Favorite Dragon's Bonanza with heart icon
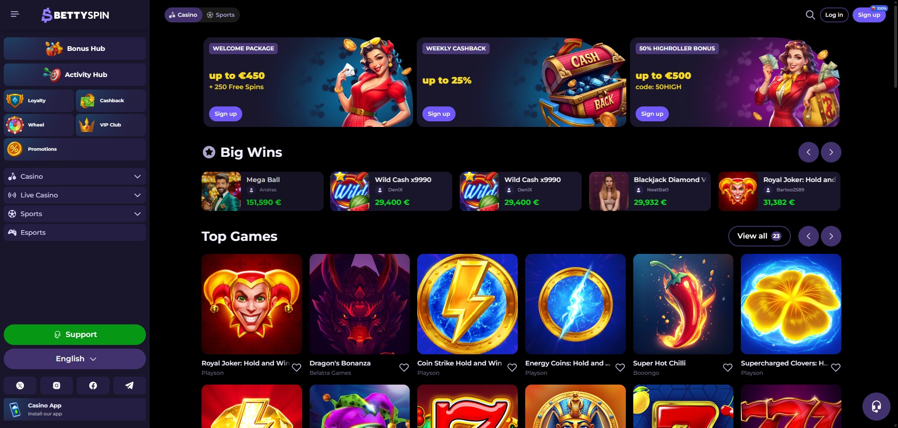Image resolution: width=898 pixels, height=428 pixels. 404,368
